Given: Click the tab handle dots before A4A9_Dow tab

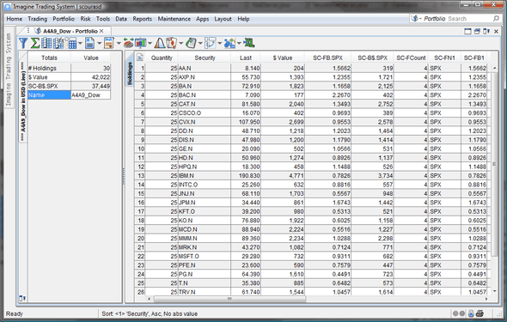Looking at the screenshot, I should click(28, 31).
